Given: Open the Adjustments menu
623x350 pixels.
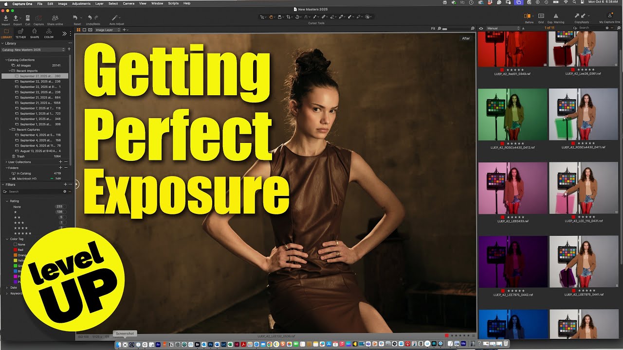Looking at the screenshot, I should [x=81, y=3].
